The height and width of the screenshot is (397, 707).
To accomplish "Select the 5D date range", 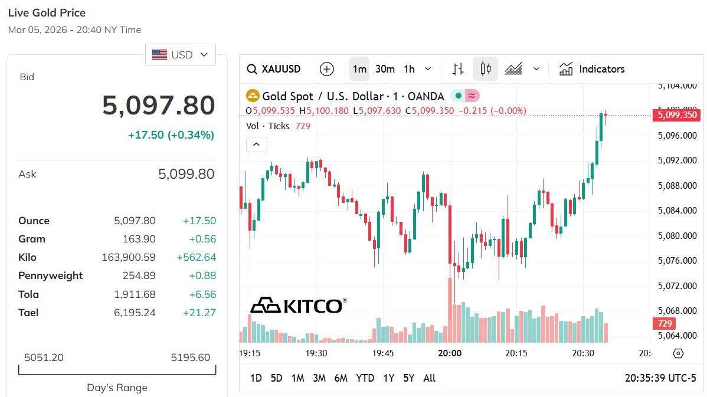I will (x=276, y=378).
